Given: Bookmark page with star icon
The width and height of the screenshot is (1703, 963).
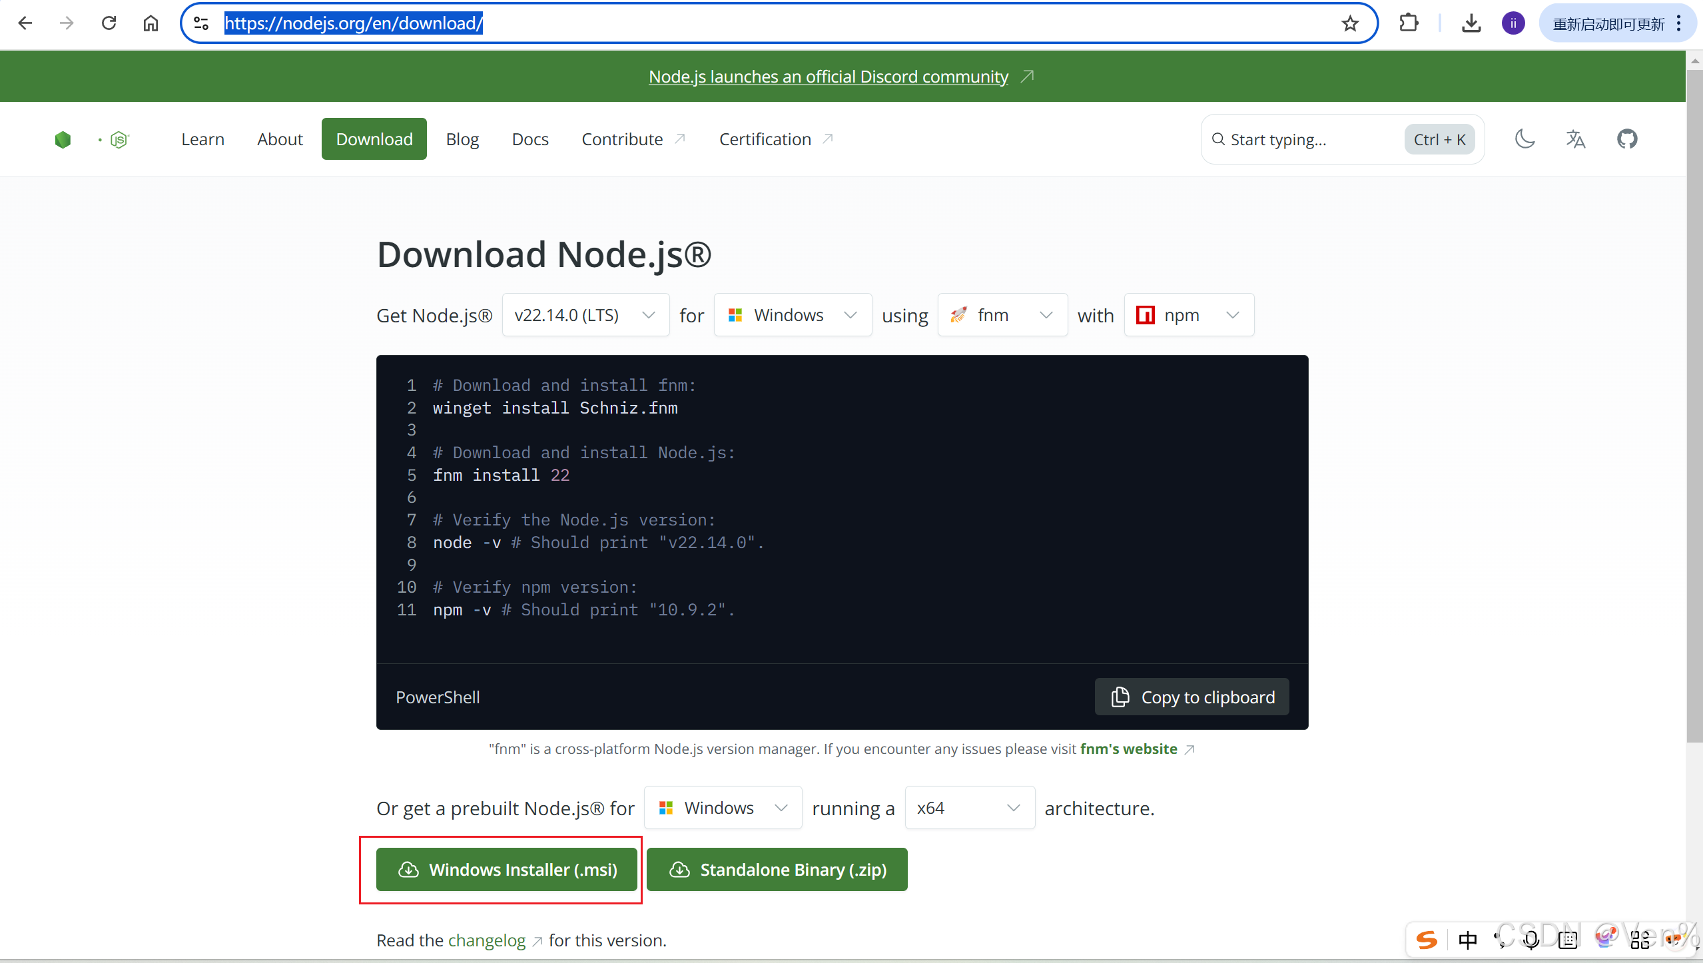Looking at the screenshot, I should 1350,24.
